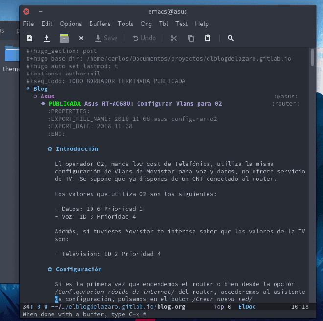
Task: Click italic 'Crear nueva red' text
Action: pos(222,299)
